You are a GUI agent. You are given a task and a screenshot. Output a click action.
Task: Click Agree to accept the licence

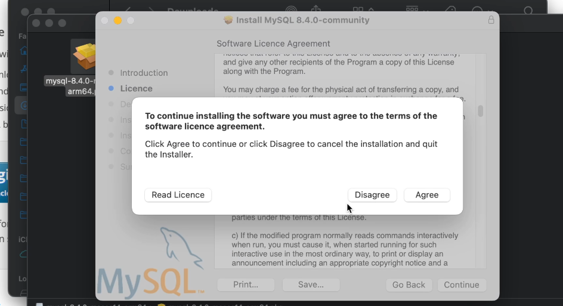tap(426, 194)
